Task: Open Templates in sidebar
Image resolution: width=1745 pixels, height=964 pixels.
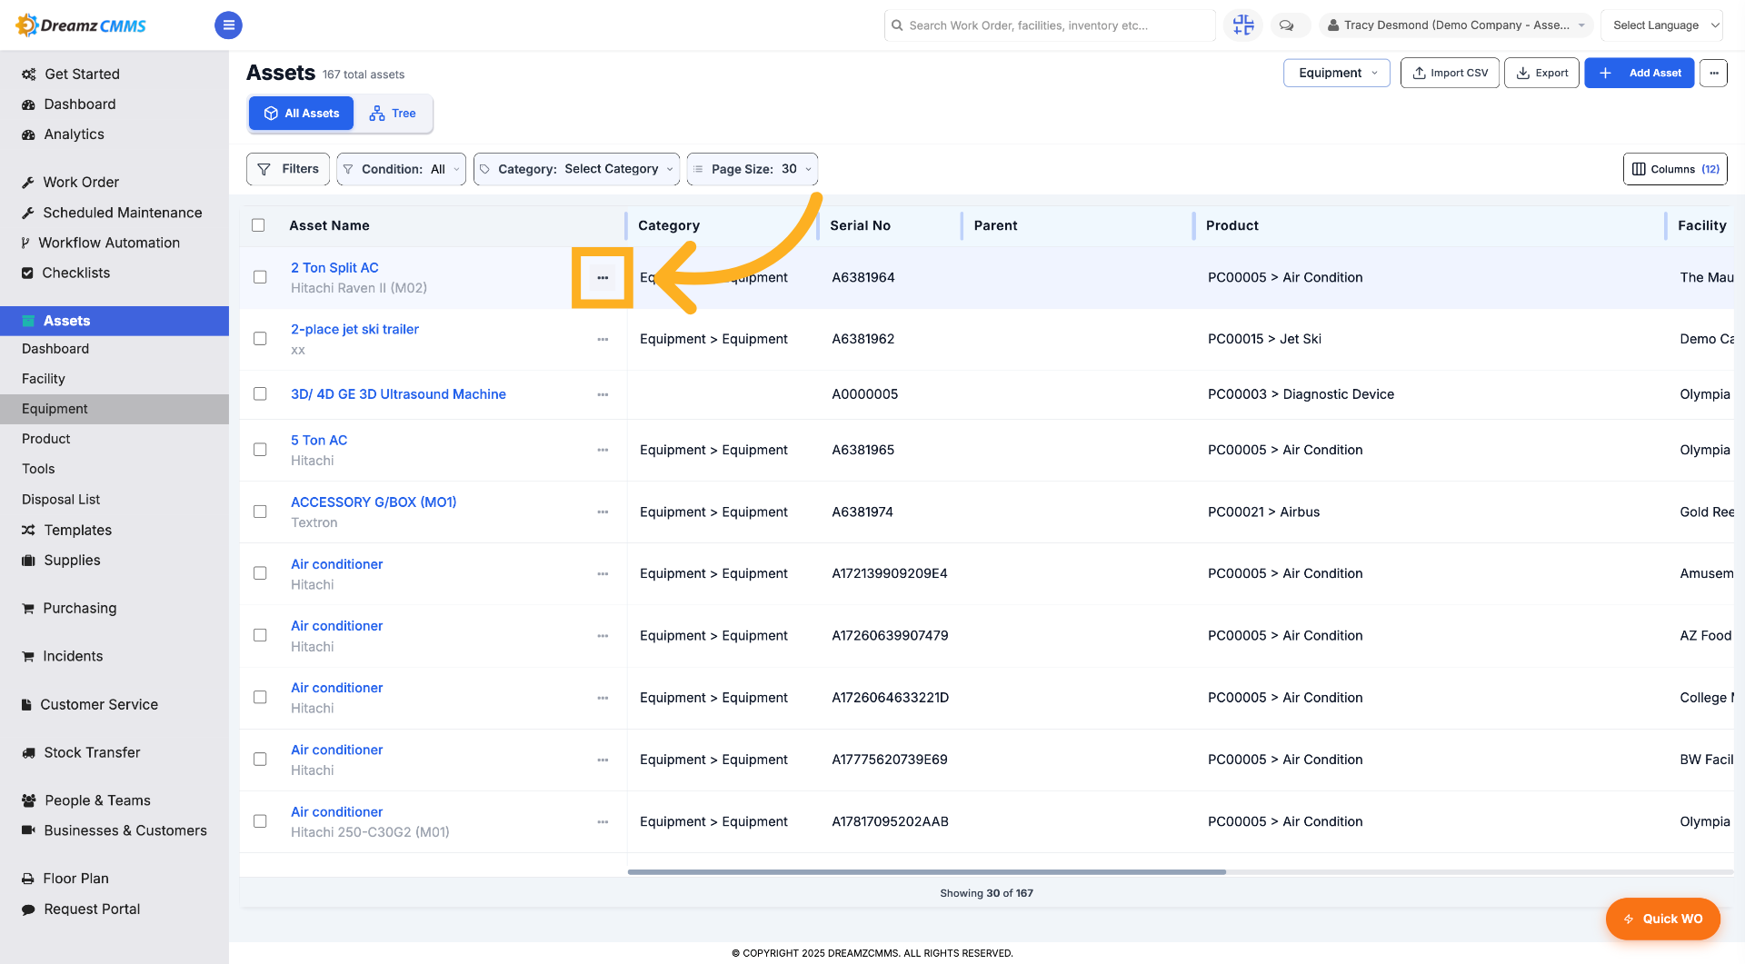Action: coord(78,530)
